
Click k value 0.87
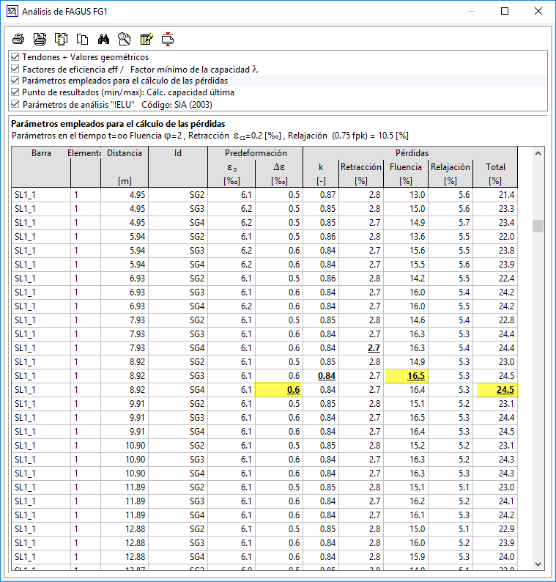pos(328,195)
